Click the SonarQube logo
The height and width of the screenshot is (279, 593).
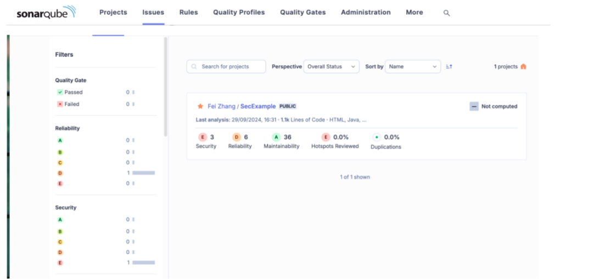pyautogui.click(x=46, y=13)
